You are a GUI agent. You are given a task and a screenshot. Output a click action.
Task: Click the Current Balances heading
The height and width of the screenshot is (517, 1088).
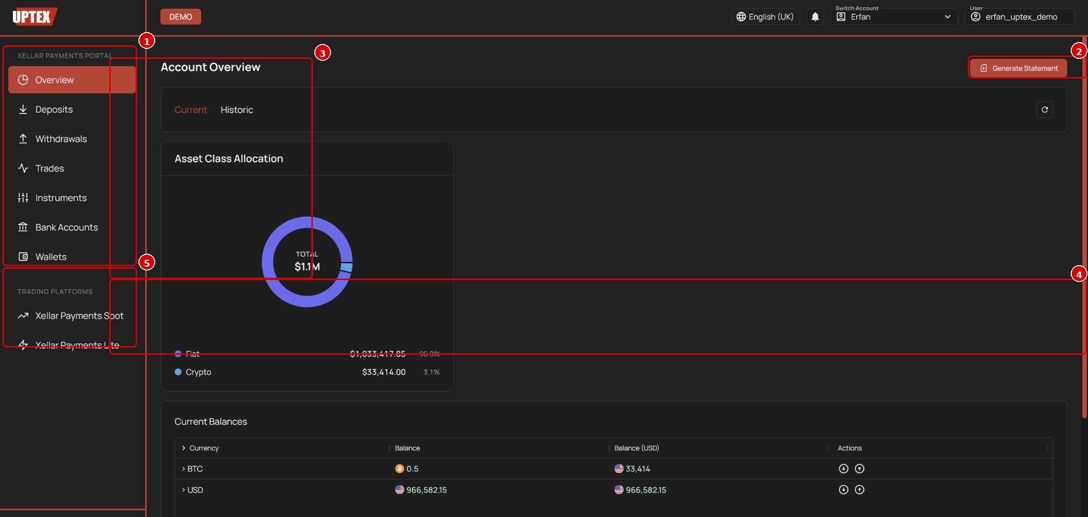coord(211,422)
